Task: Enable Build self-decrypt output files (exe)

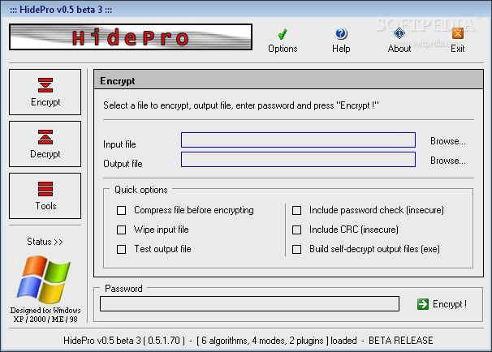Action: (296, 249)
